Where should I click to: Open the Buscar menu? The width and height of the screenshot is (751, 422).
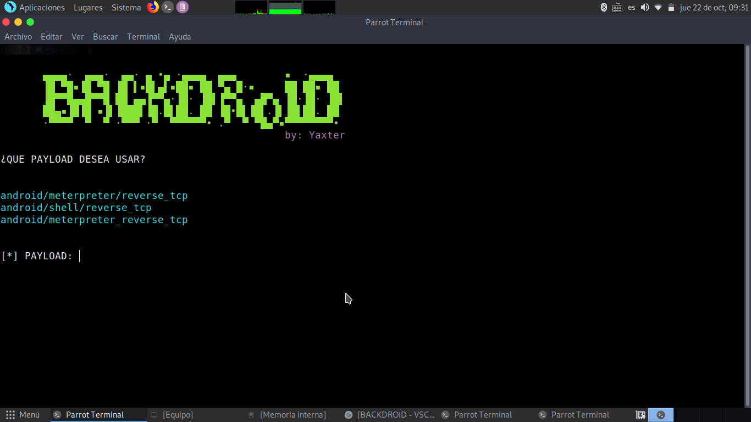(106, 37)
